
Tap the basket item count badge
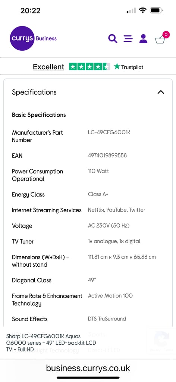(166, 35)
